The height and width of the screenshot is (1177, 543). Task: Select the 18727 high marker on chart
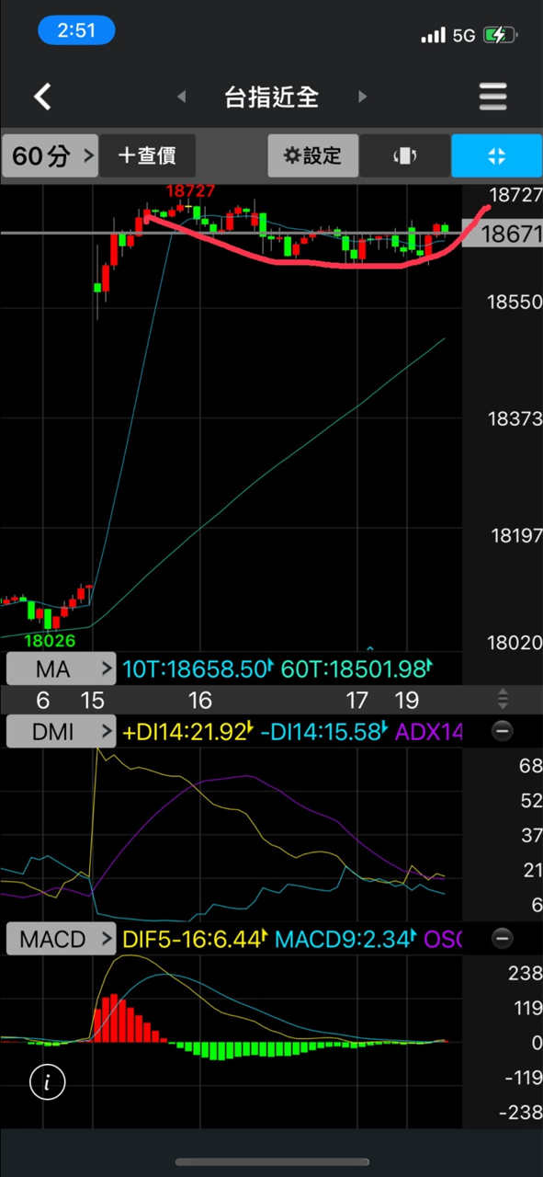click(x=190, y=190)
